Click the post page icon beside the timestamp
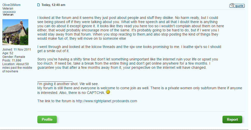Screen dimensions: 251x130 point(38,5)
